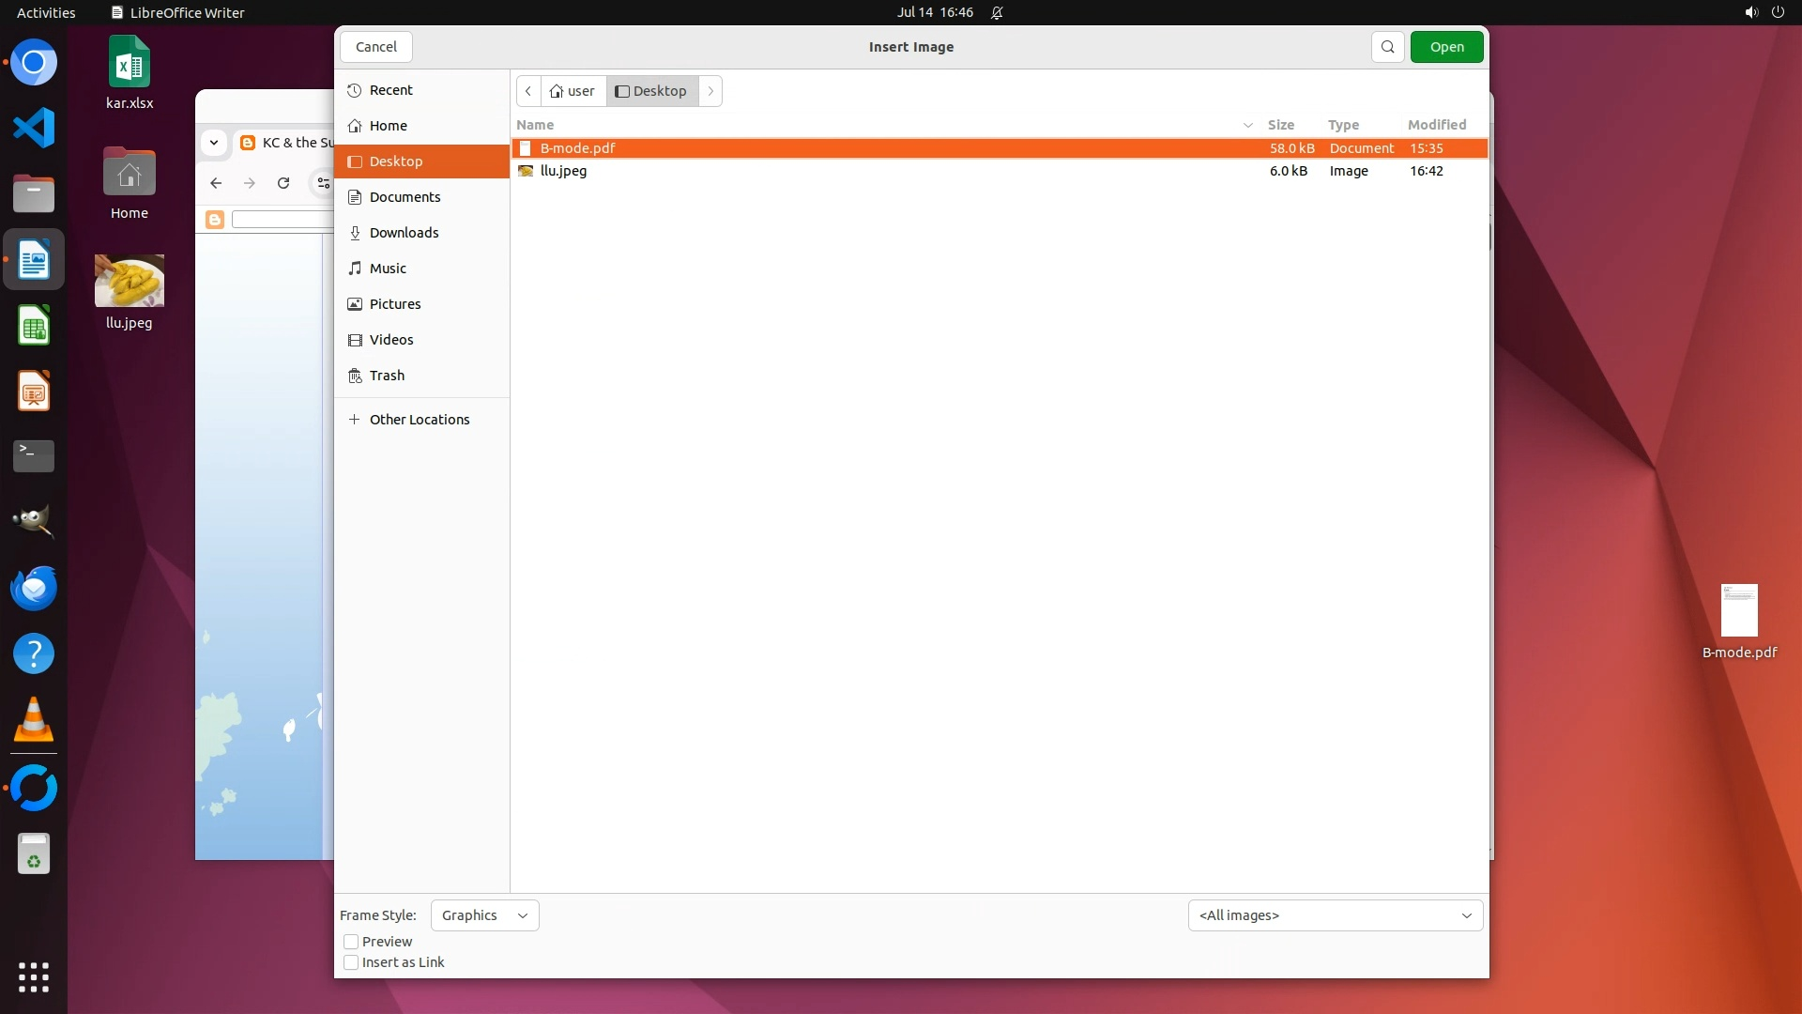Enable the Preview checkbox
The width and height of the screenshot is (1802, 1014).
351,942
